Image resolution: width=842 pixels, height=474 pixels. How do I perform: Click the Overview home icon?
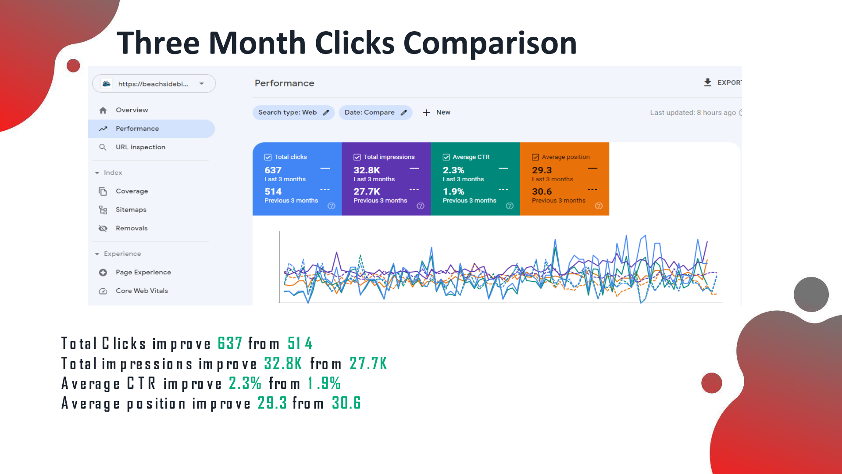pos(103,110)
